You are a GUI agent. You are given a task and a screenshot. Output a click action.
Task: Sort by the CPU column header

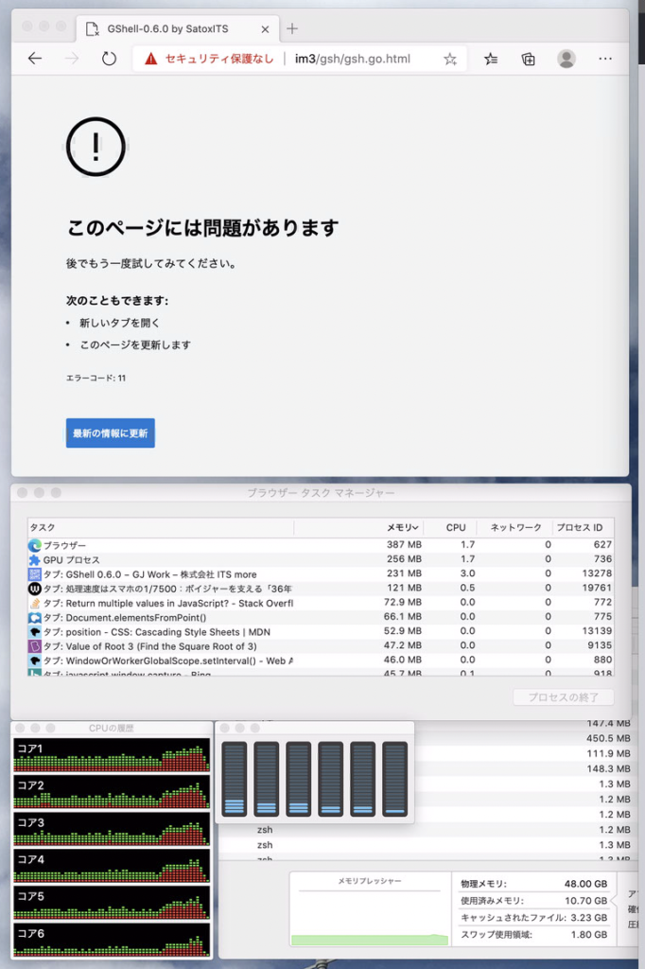456,527
